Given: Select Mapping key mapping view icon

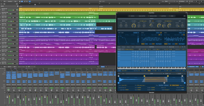Looking at the screenshot, I should click(x=180, y=47).
